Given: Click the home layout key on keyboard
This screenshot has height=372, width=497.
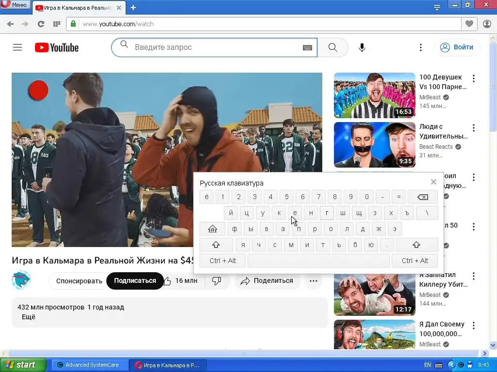Looking at the screenshot, I should click(213, 229).
